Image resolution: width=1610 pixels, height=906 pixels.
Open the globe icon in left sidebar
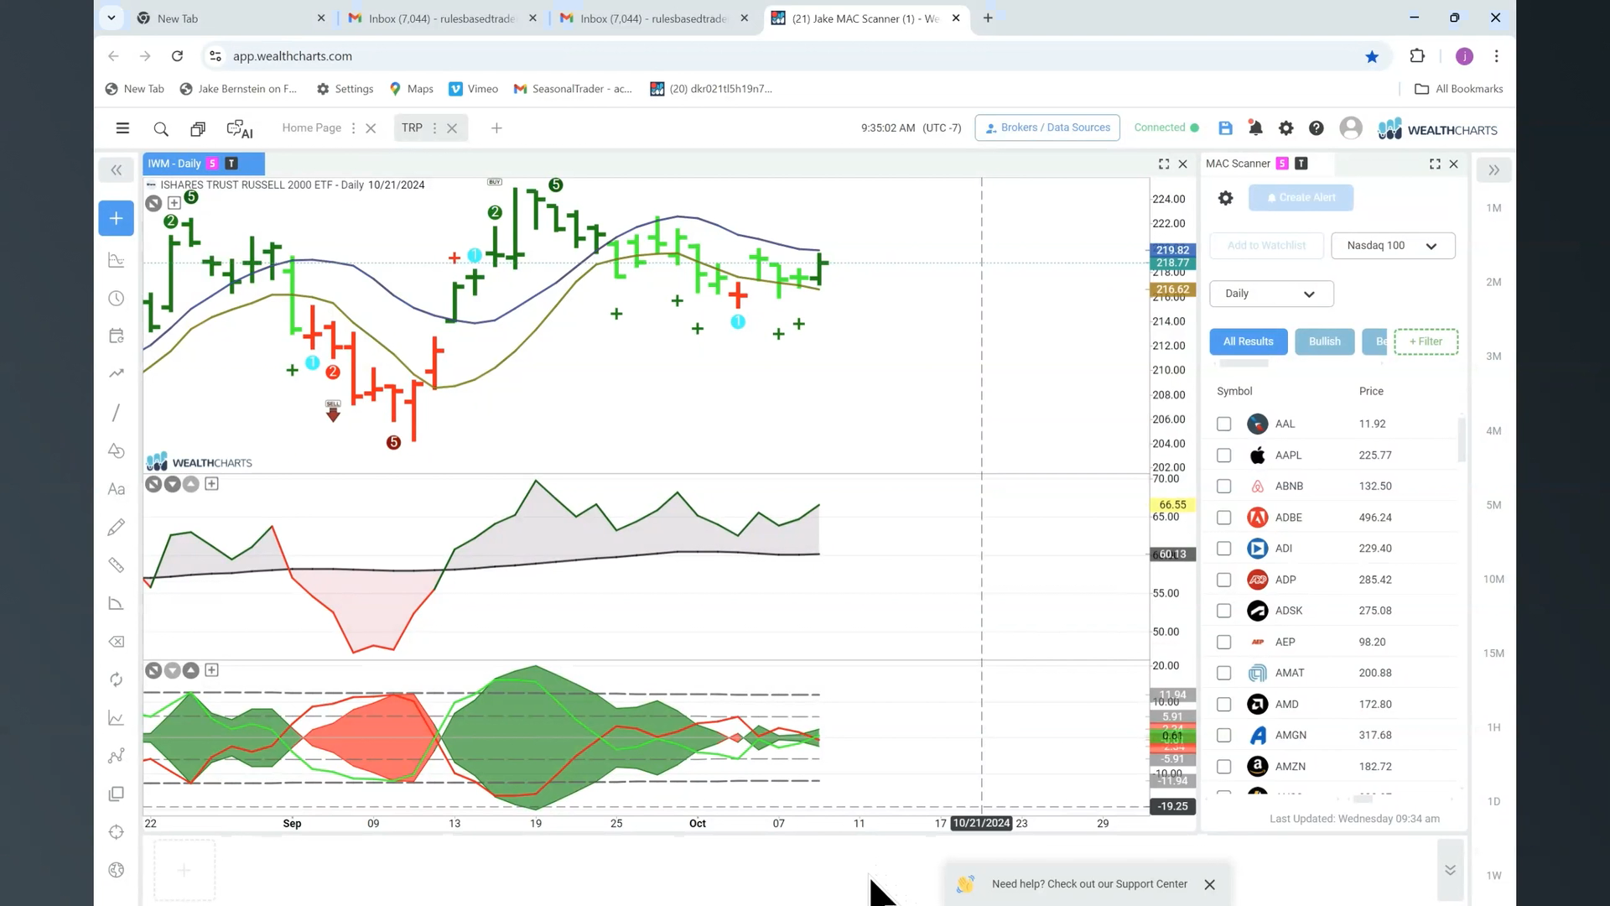117,870
